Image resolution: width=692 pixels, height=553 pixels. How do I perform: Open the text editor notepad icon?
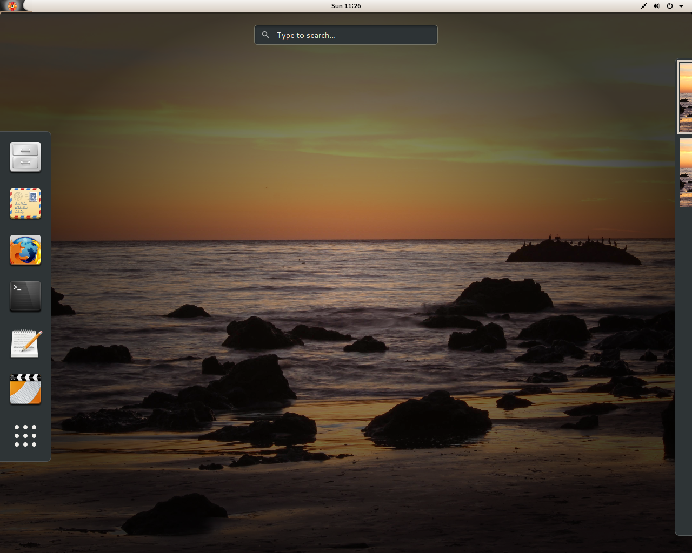(x=25, y=343)
